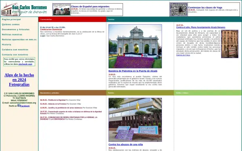
Task: Select Noticias nuestras menu entry
Action: point(12,35)
